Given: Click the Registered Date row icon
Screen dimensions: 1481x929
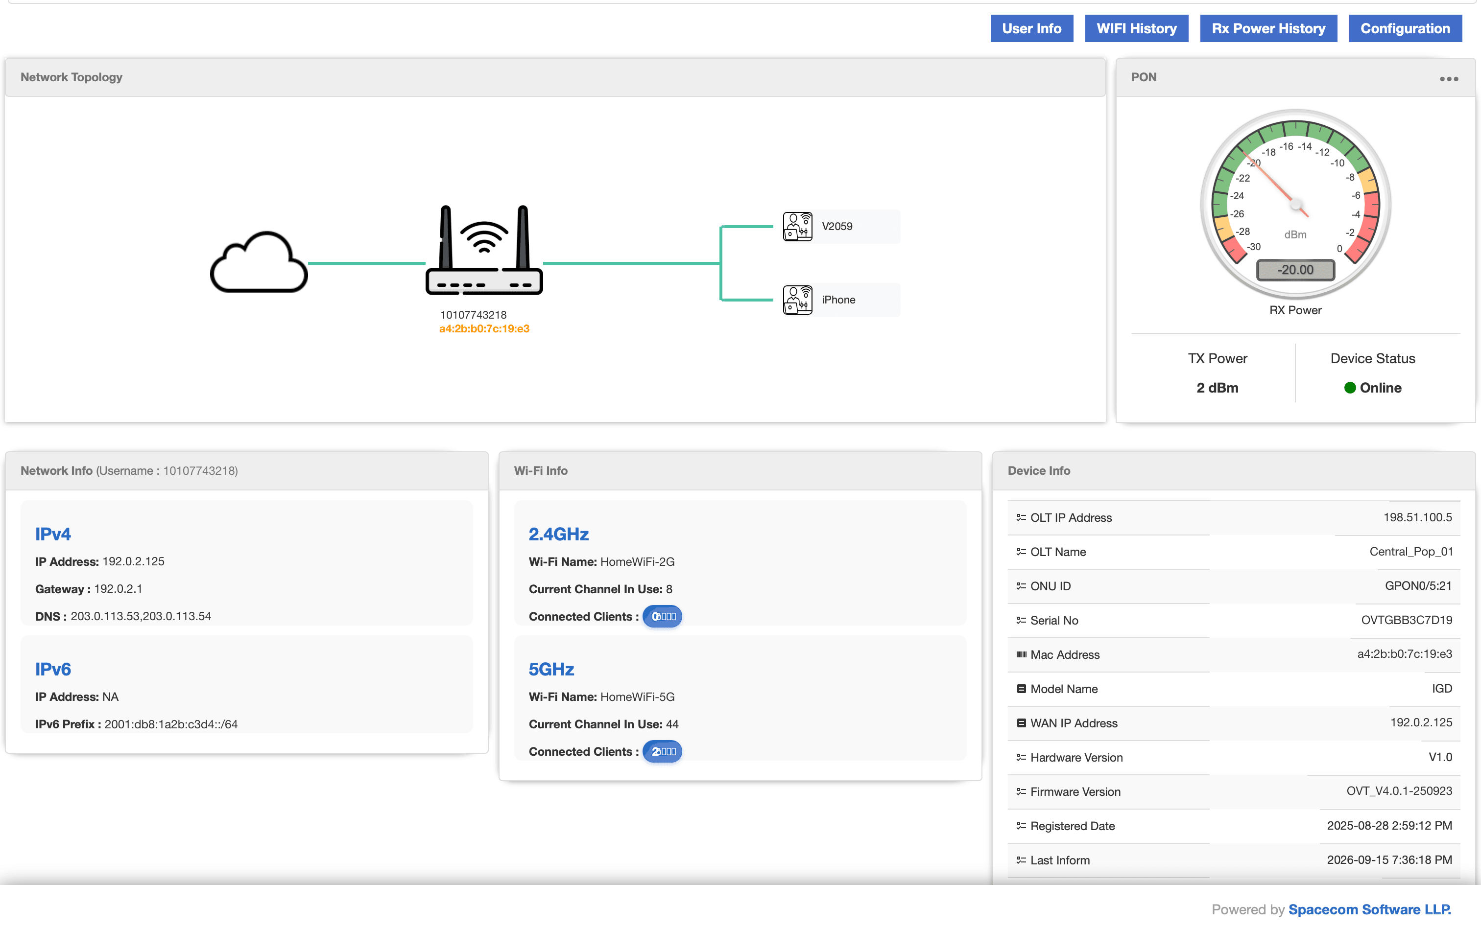Looking at the screenshot, I should click(x=1021, y=826).
